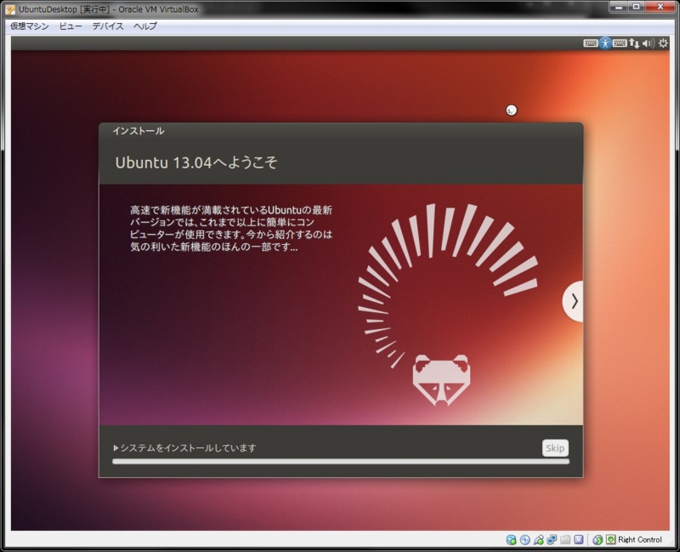Image resolution: width=680 pixels, height=552 pixels.
Task: Click the USB devices icon in VirtualBox status bar
Action: coord(538,540)
